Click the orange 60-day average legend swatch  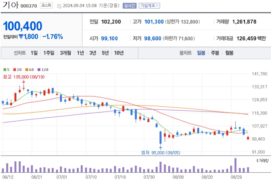pos(27,70)
